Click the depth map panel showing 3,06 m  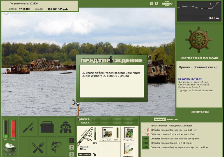point(199,11)
